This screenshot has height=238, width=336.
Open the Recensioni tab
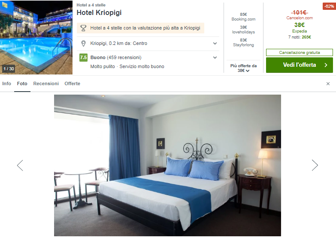pos(46,83)
